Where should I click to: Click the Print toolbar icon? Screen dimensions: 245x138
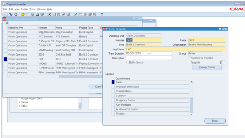coord(37,15)
